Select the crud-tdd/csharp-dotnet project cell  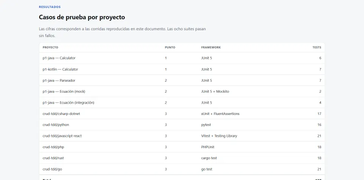pos(61,114)
